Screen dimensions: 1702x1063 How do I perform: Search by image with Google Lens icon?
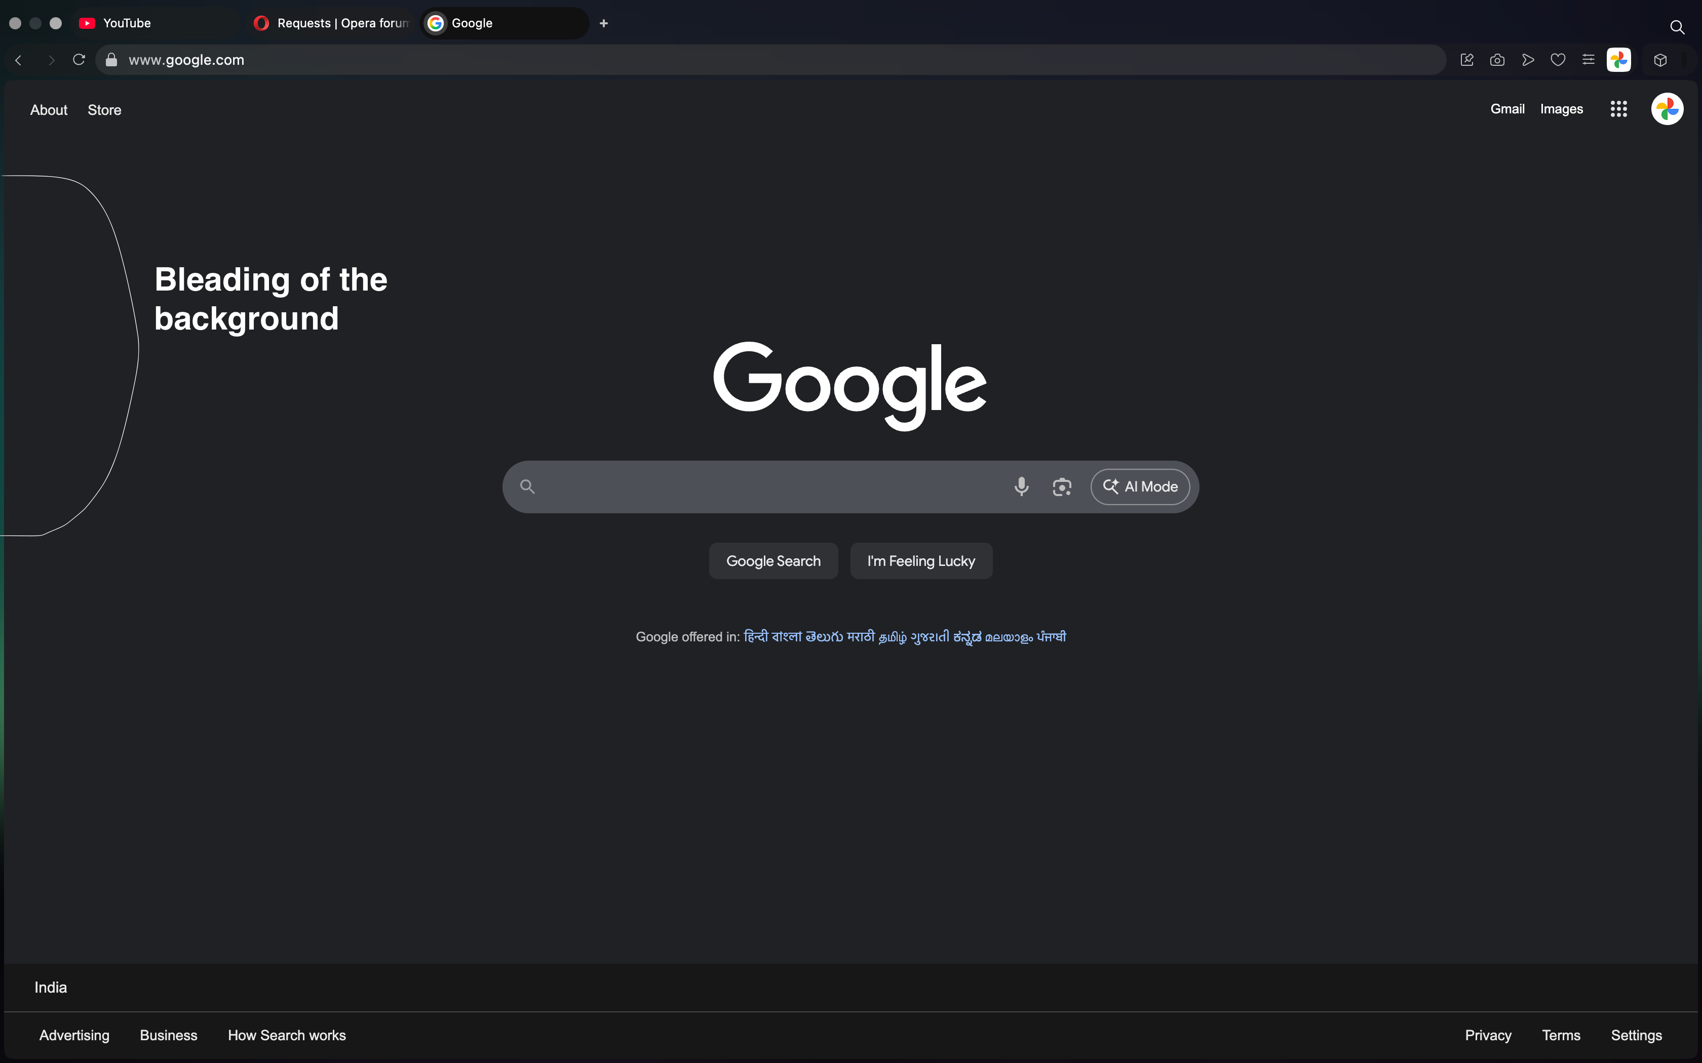[1062, 486]
